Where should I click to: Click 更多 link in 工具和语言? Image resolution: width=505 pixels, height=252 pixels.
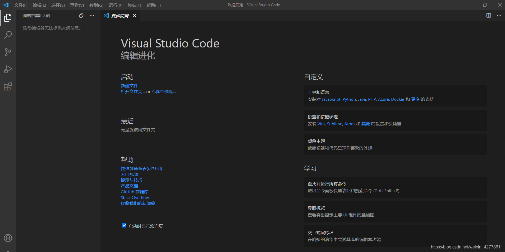415,99
